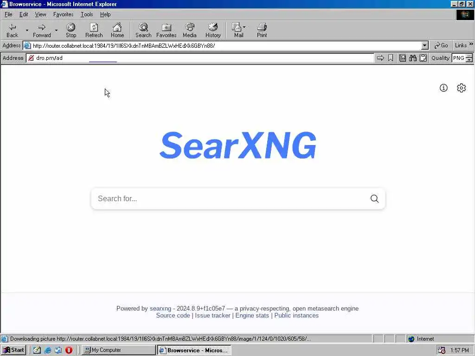This screenshot has height=356, width=475.
Task: Open the Search toolbar pane
Action: coord(143,30)
